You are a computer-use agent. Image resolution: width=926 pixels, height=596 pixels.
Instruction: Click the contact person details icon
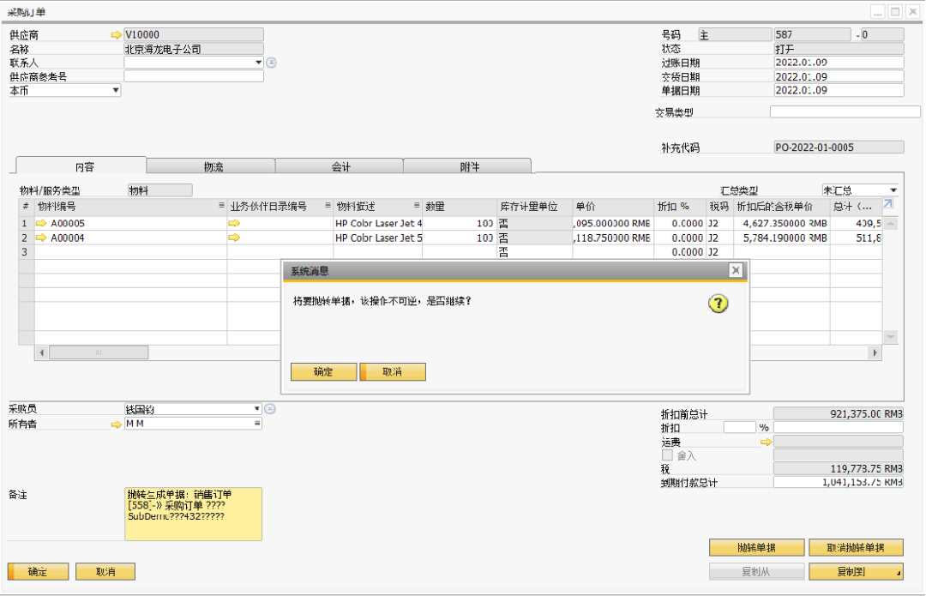click(x=271, y=63)
